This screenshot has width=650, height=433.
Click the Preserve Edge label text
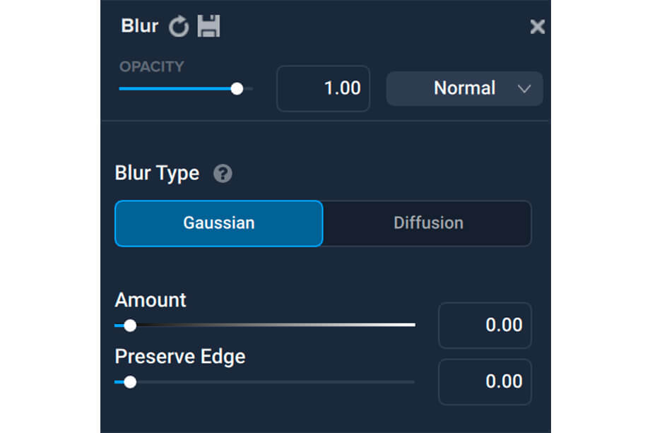pyautogui.click(x=180, y=357)
